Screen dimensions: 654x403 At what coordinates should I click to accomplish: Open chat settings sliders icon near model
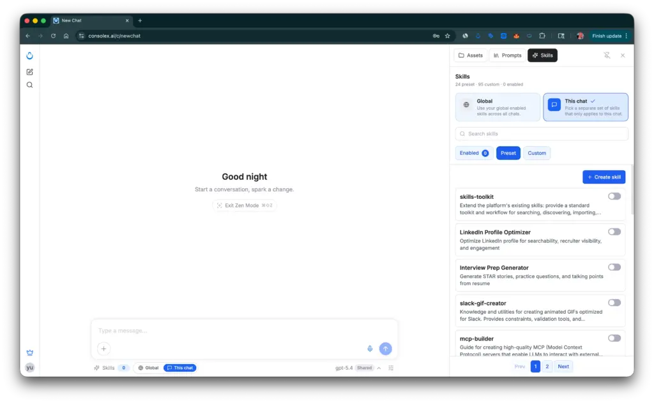coord(391,368)
